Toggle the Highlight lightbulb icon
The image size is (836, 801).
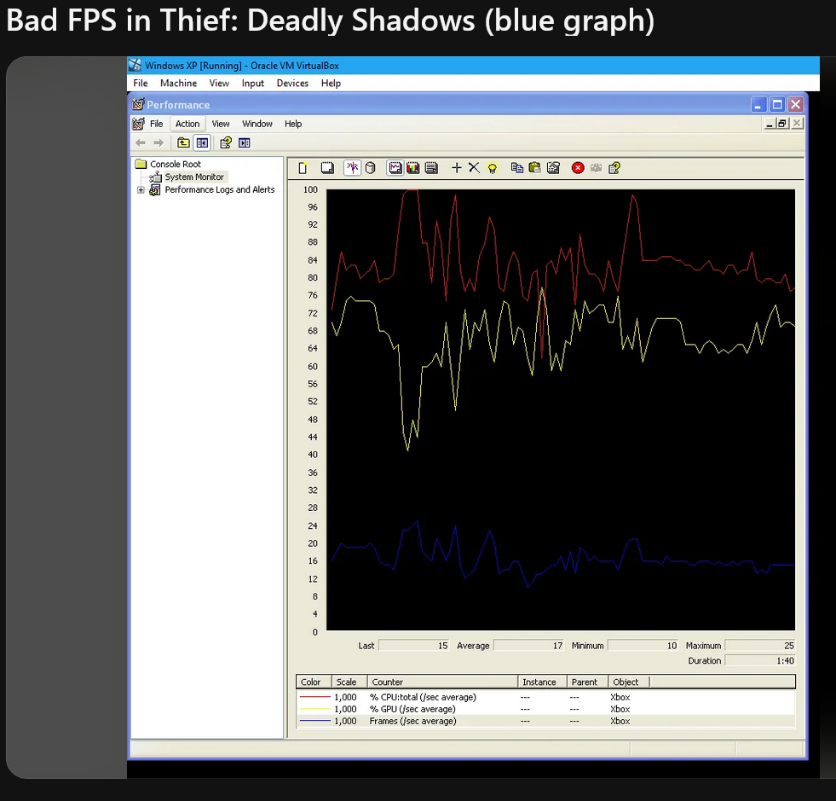click(492, 168)
